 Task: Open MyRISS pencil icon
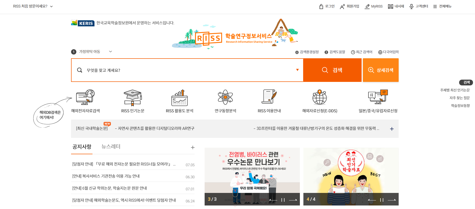[367, 7]
